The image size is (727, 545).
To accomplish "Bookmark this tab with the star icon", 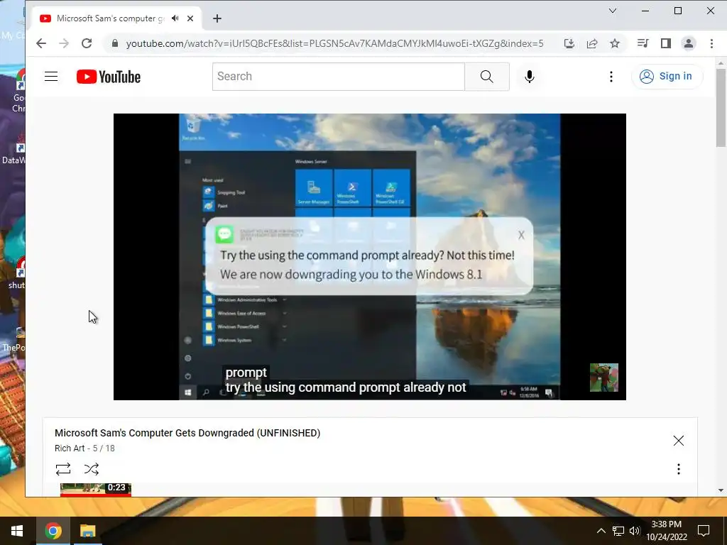I will coord(615,43).
